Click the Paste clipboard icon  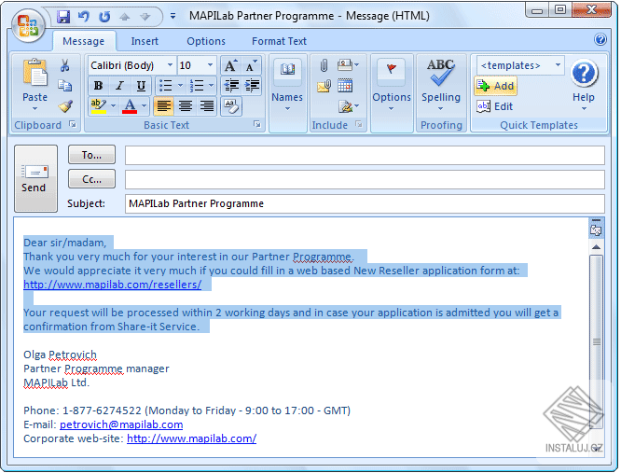click(34, 73)
